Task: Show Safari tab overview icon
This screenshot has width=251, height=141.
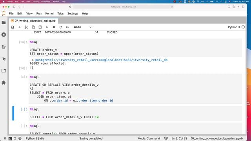Action: (x=243, y=7)
